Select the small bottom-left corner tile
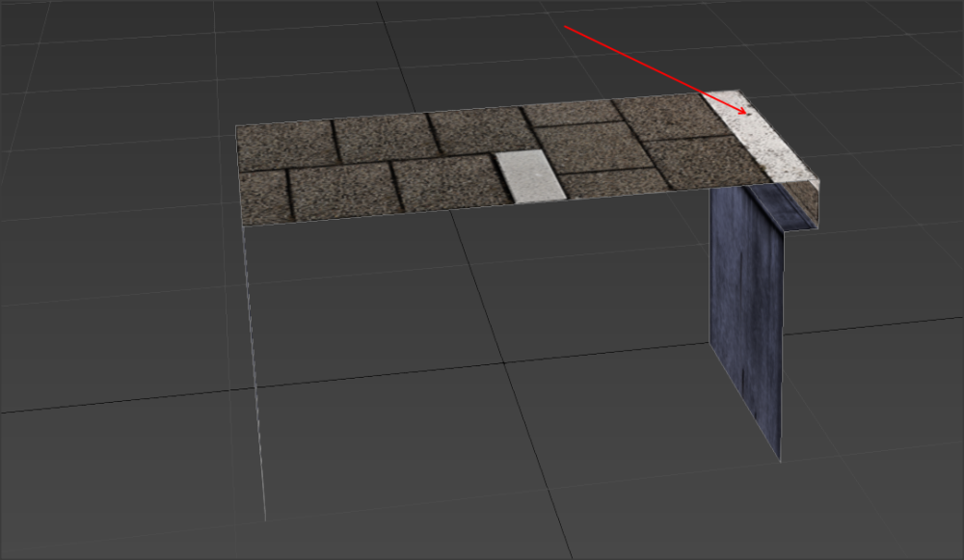The width and height of the screenshot is (964, 560). point(263,197)
